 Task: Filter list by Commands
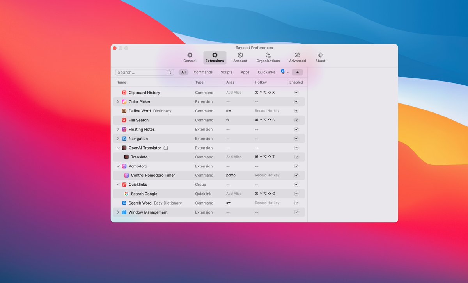203,72
